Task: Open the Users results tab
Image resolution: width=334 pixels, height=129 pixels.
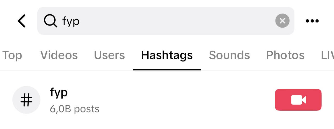Action: [x=110, y=55]
